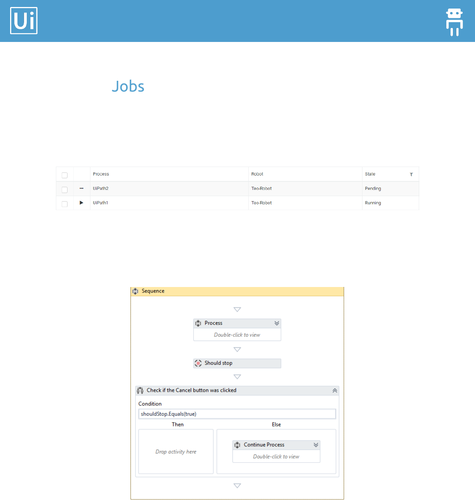Screen dimensions: 475x501
Task: Click the Then drop activity area
Action: (176, 452)
